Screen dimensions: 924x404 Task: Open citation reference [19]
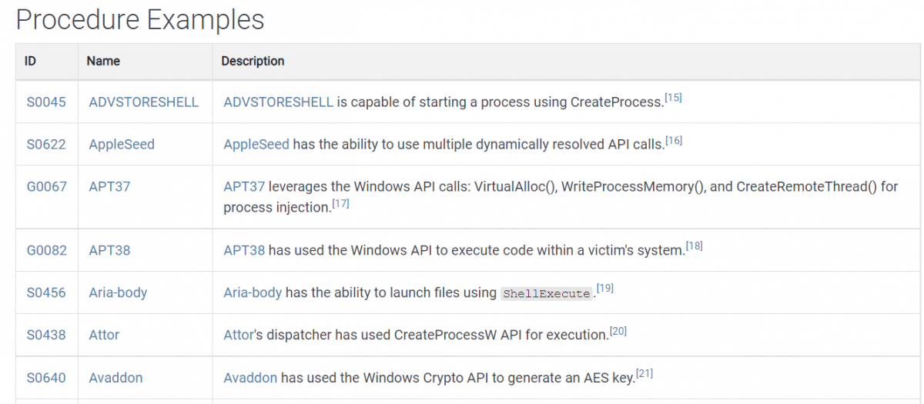coord(604,289)
